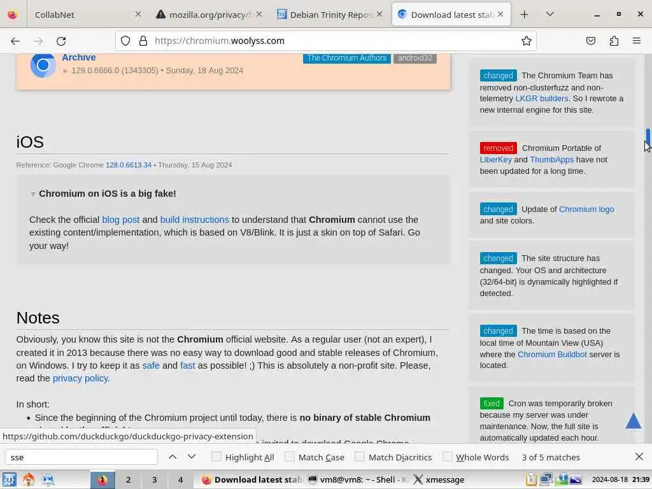Click the clock showing 21:39
Viewport: 652px width, 489px height.
pyautogui.click(x=621, y=479)
